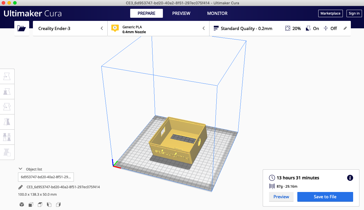Open file using the folder icon

point(22,28)
